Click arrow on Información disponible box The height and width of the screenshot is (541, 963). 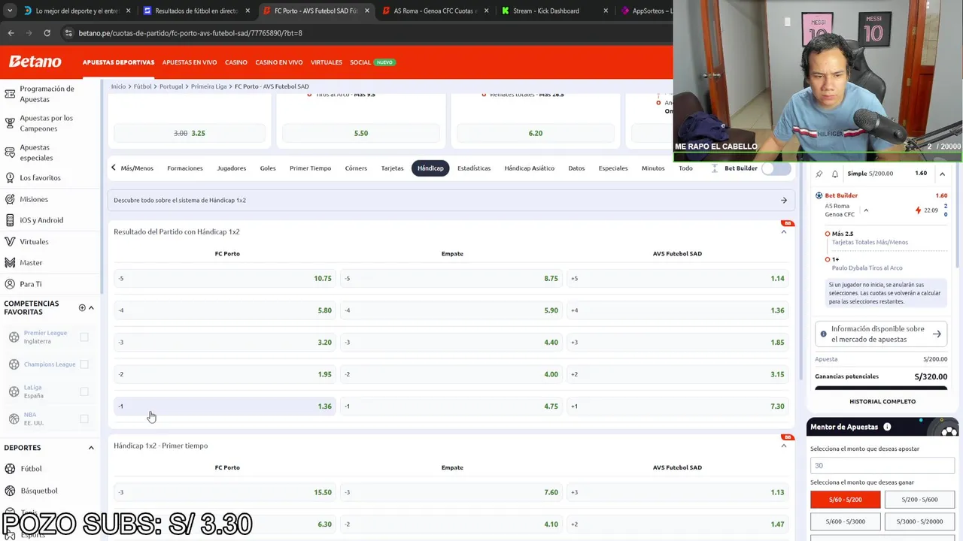[937, 334]
